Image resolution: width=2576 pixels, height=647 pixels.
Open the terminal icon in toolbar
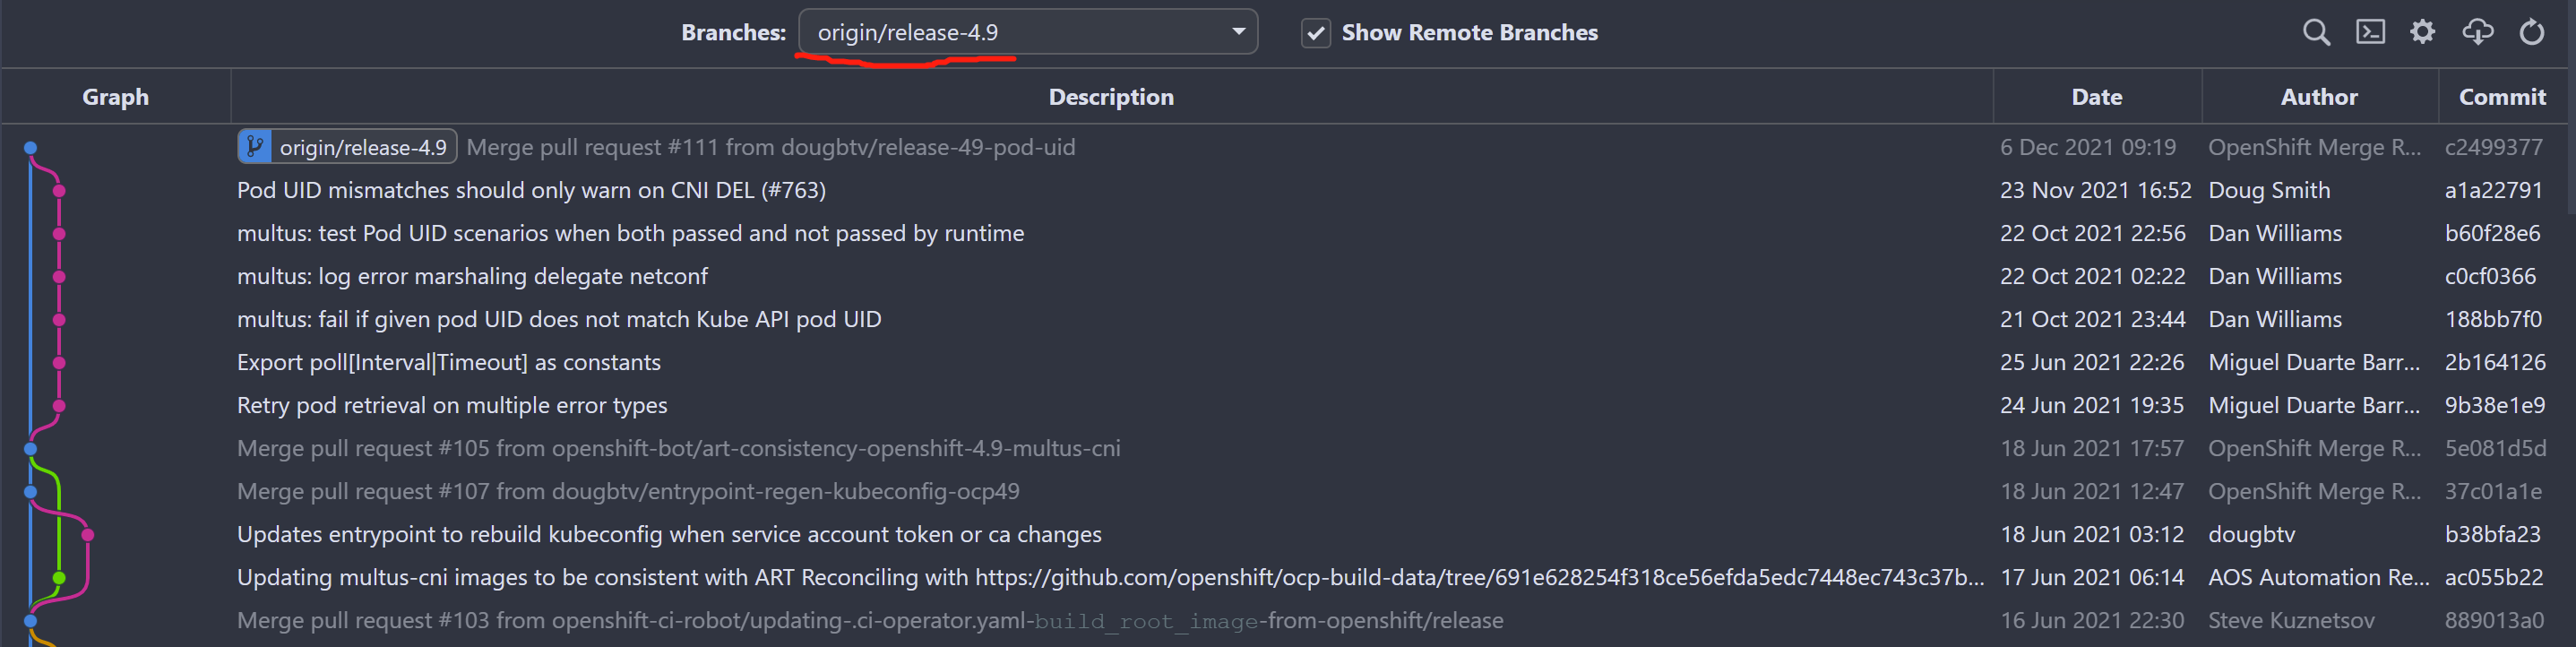pos(2369,32)
